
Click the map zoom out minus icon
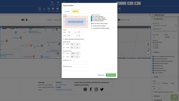(x=148, y=54)
